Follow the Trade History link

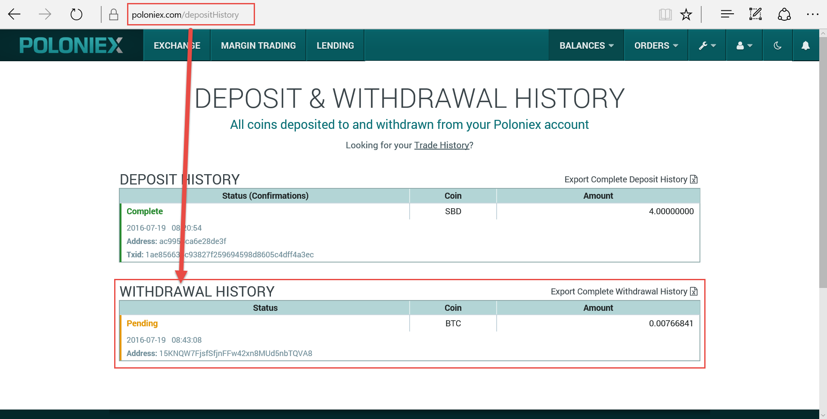click(441, 145)
